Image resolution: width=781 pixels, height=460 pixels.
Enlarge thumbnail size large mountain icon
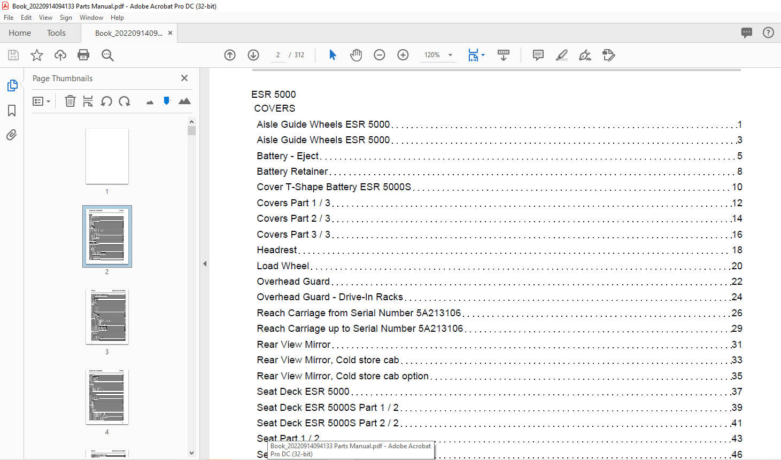point(184,101)
